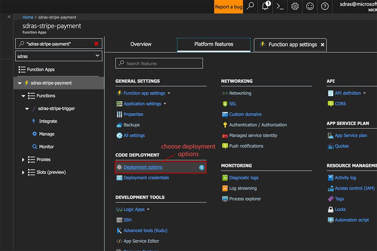Open the Deployment options link
Image resolution: width=377 pixels, height=251 pixels.
point(143,167)
